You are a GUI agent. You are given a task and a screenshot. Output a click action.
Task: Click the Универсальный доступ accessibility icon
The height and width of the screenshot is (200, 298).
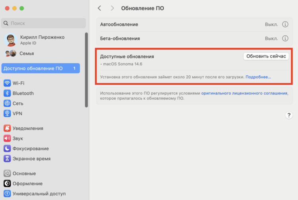click(7, 194)
